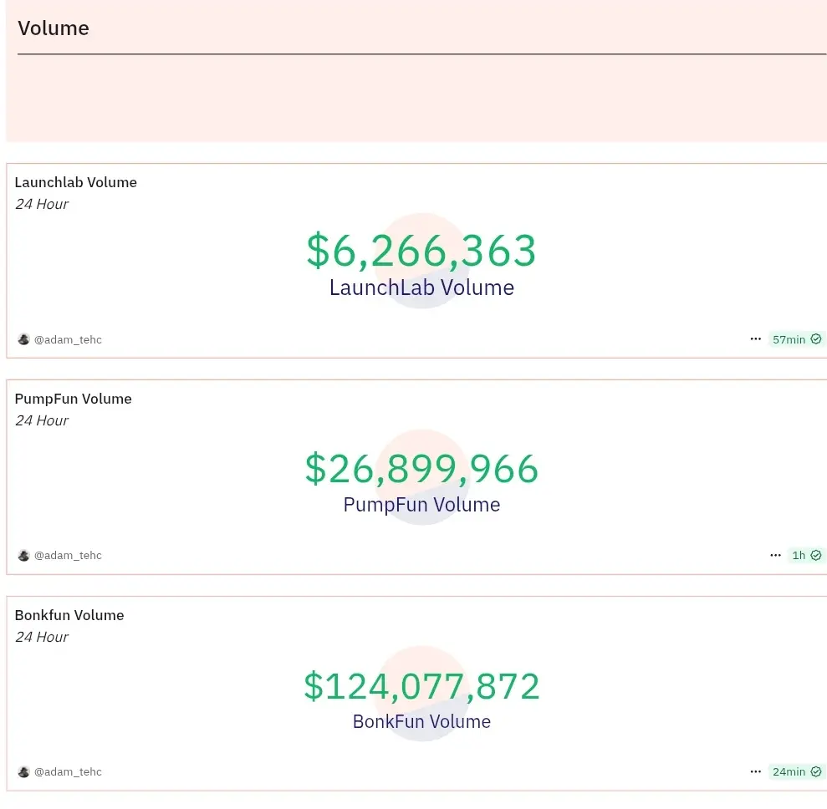Click the PumpFun Volume counter label

(x=421, y=505)
